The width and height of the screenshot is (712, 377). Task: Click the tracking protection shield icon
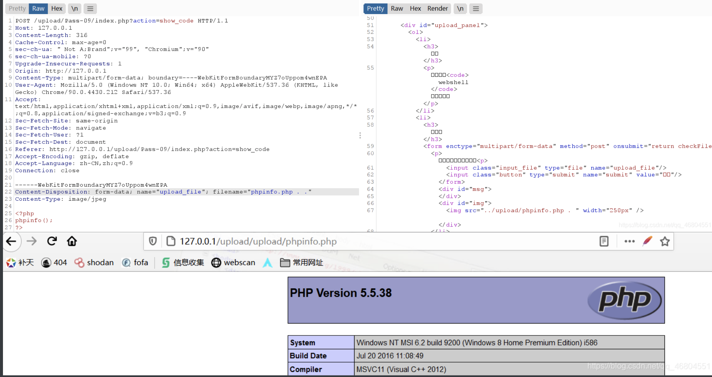point(153,242)
